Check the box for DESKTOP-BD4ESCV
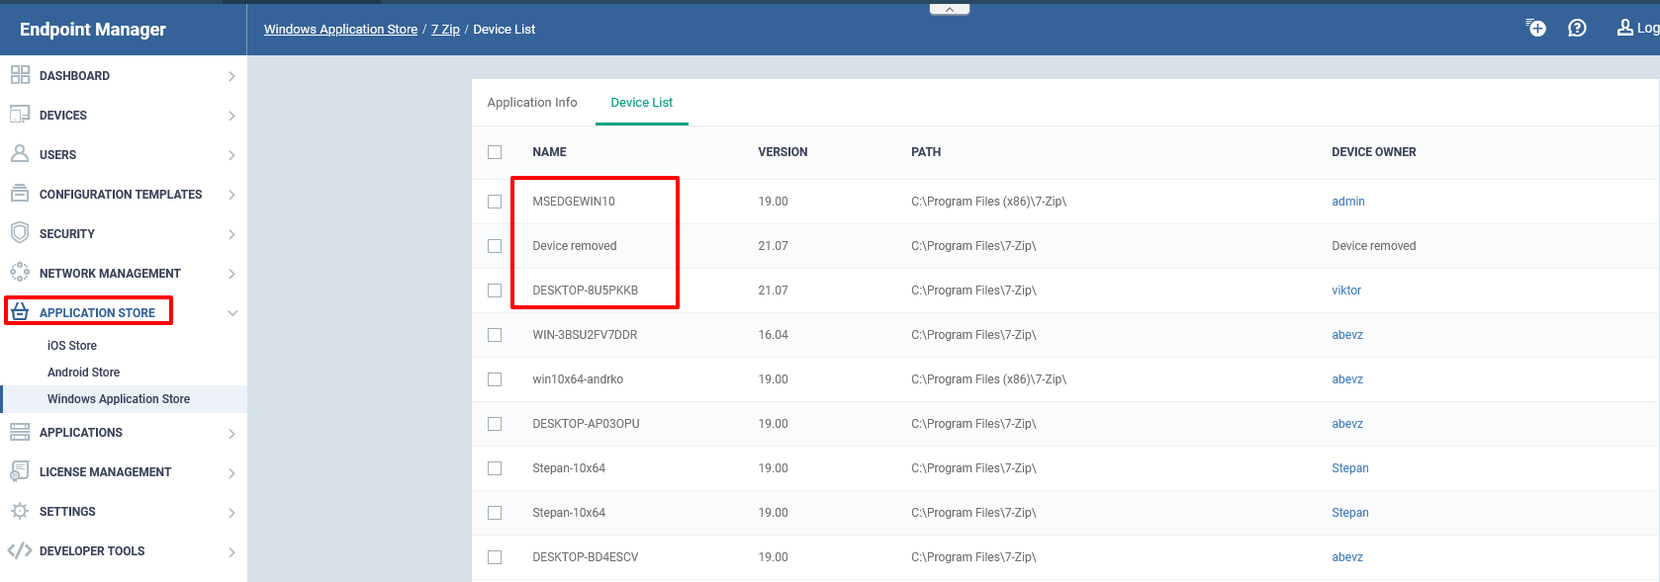Image resolution: width=1660 pixels, height=582 pixels. [495, 557]
